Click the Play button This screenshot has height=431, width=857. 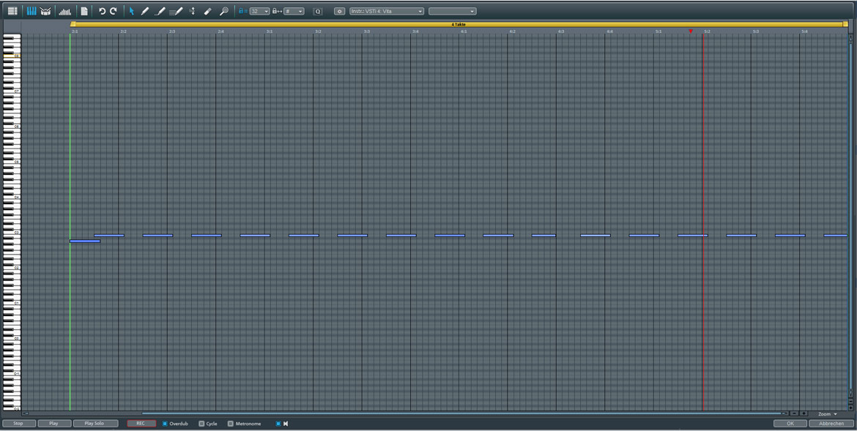(54, 424)
